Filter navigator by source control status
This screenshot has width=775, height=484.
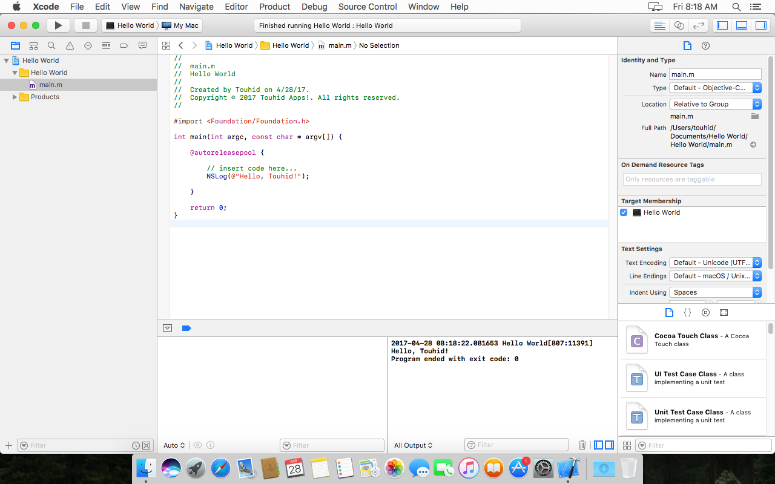click(x=146, y=445)
